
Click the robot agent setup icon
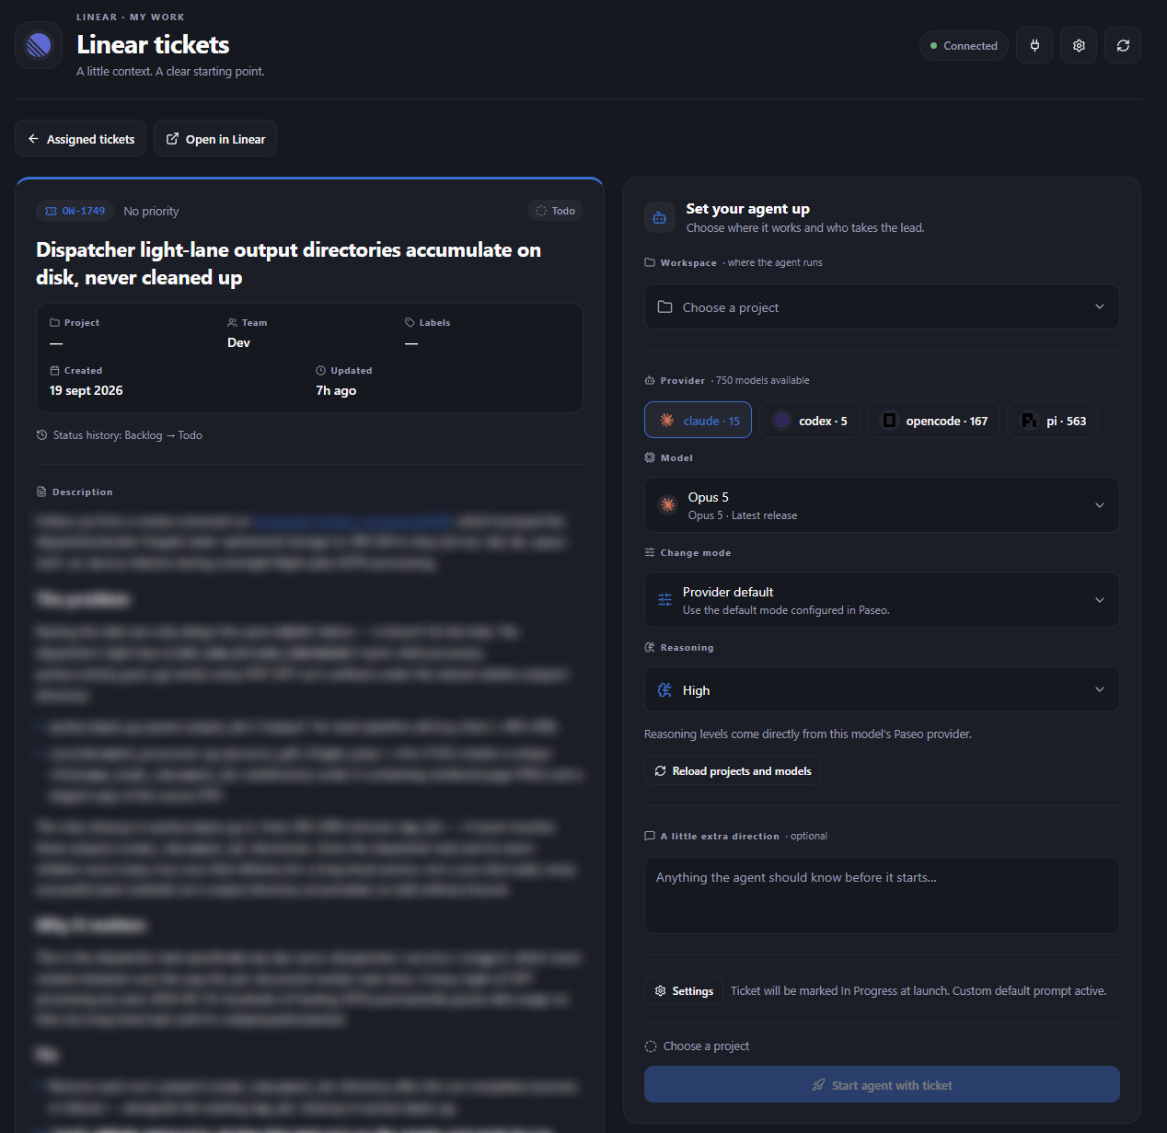[x=659, y=218]
